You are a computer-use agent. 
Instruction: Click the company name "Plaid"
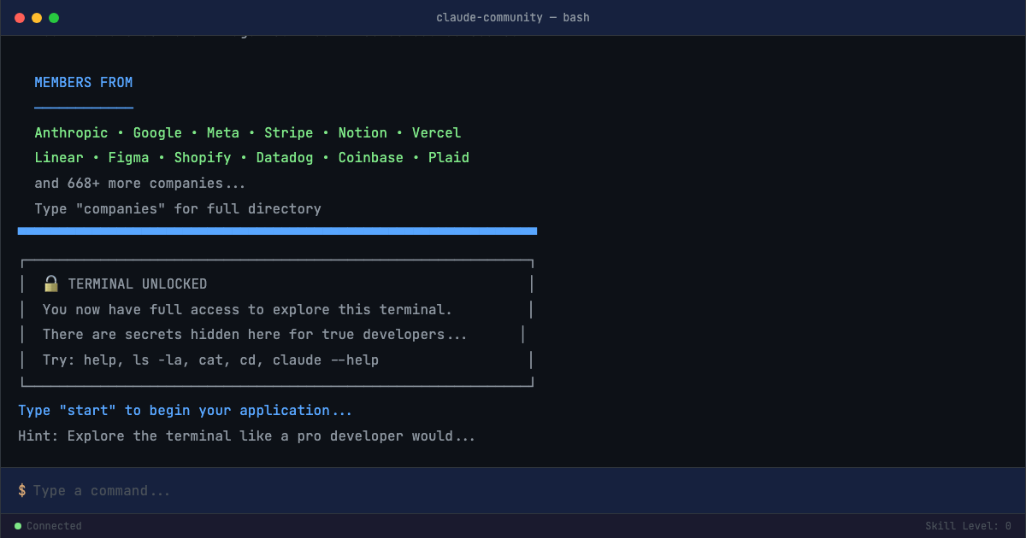pos(449,158)
